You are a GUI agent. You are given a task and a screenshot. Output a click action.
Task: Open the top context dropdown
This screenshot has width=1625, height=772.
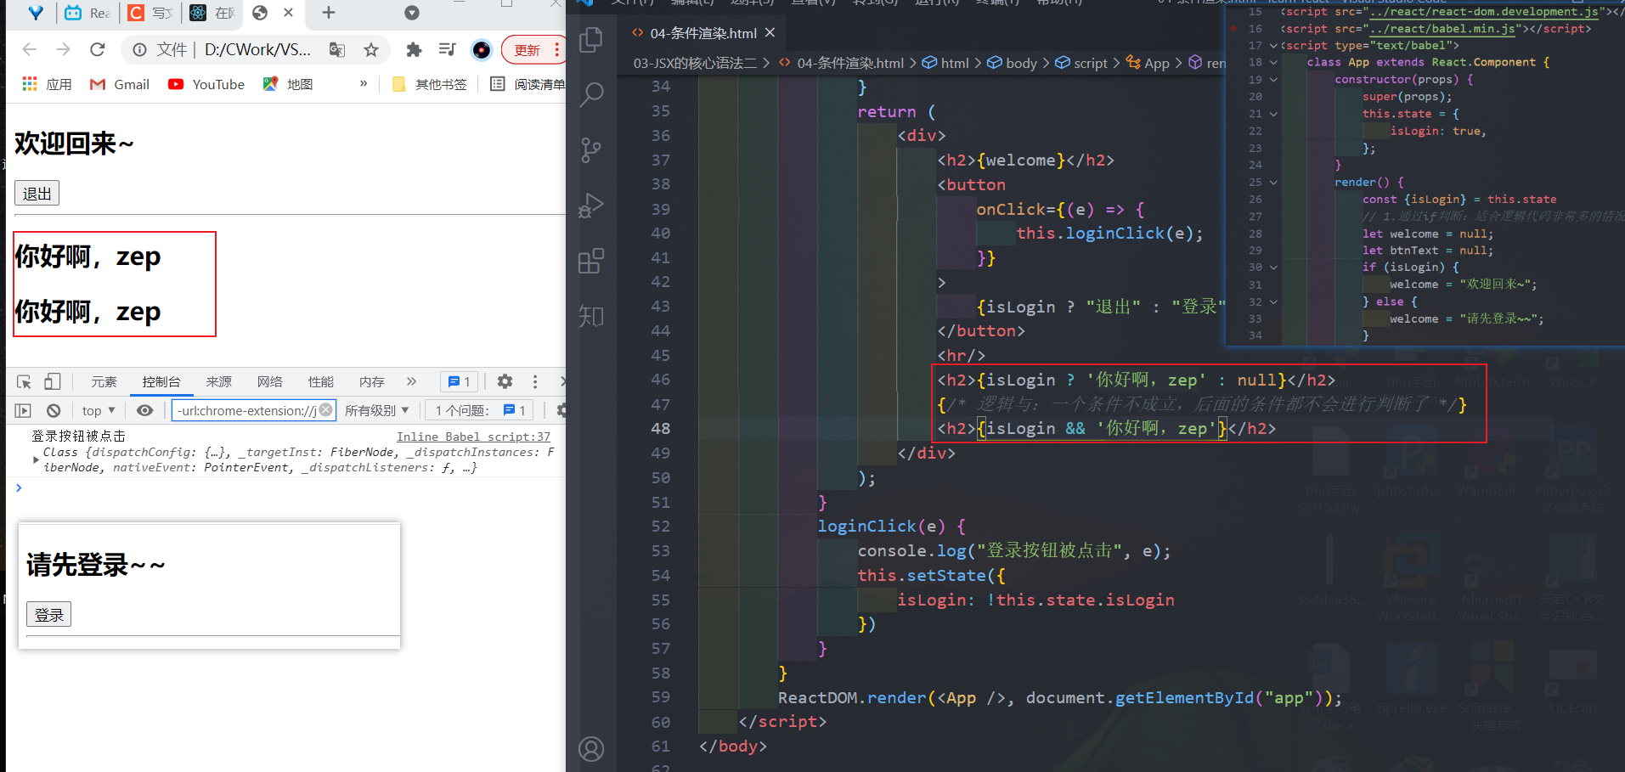coord(99,411)
